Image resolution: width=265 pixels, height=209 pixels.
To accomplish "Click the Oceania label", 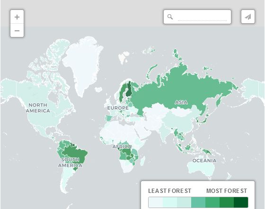I will pos(204,161).
